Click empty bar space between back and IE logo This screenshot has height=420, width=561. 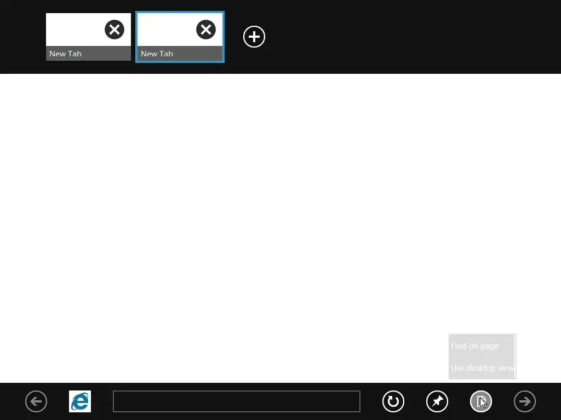point(58,401)
